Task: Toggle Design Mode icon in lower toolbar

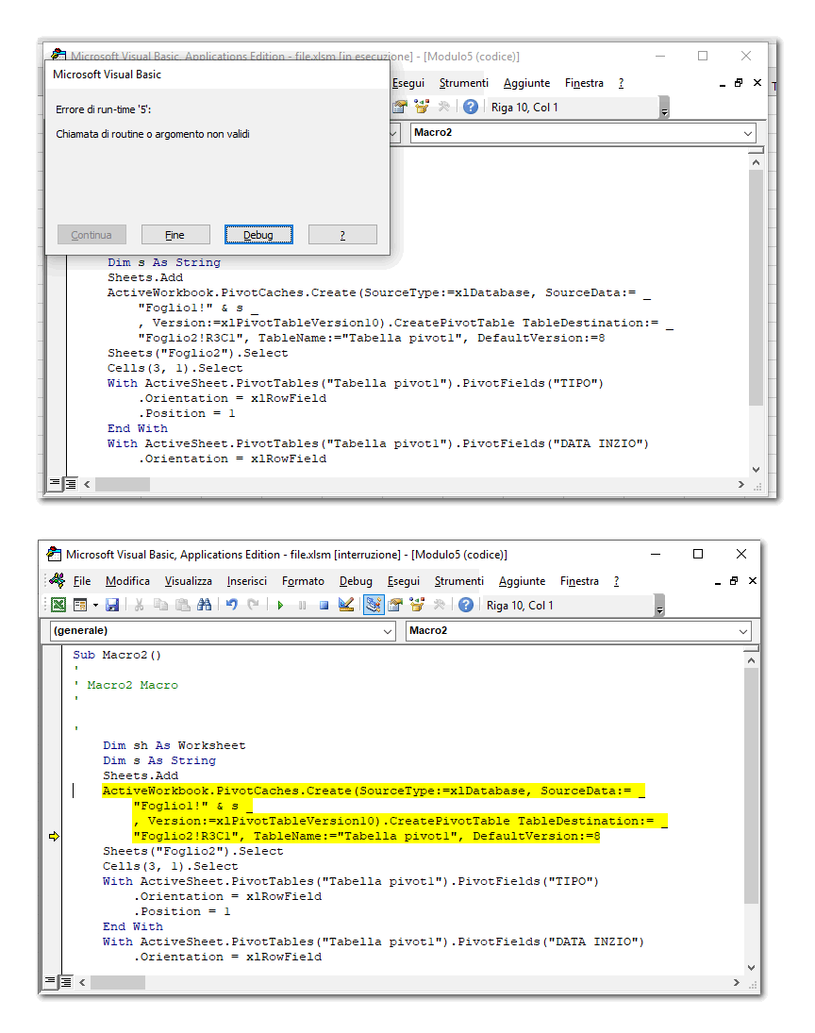Action: [346, 605]
